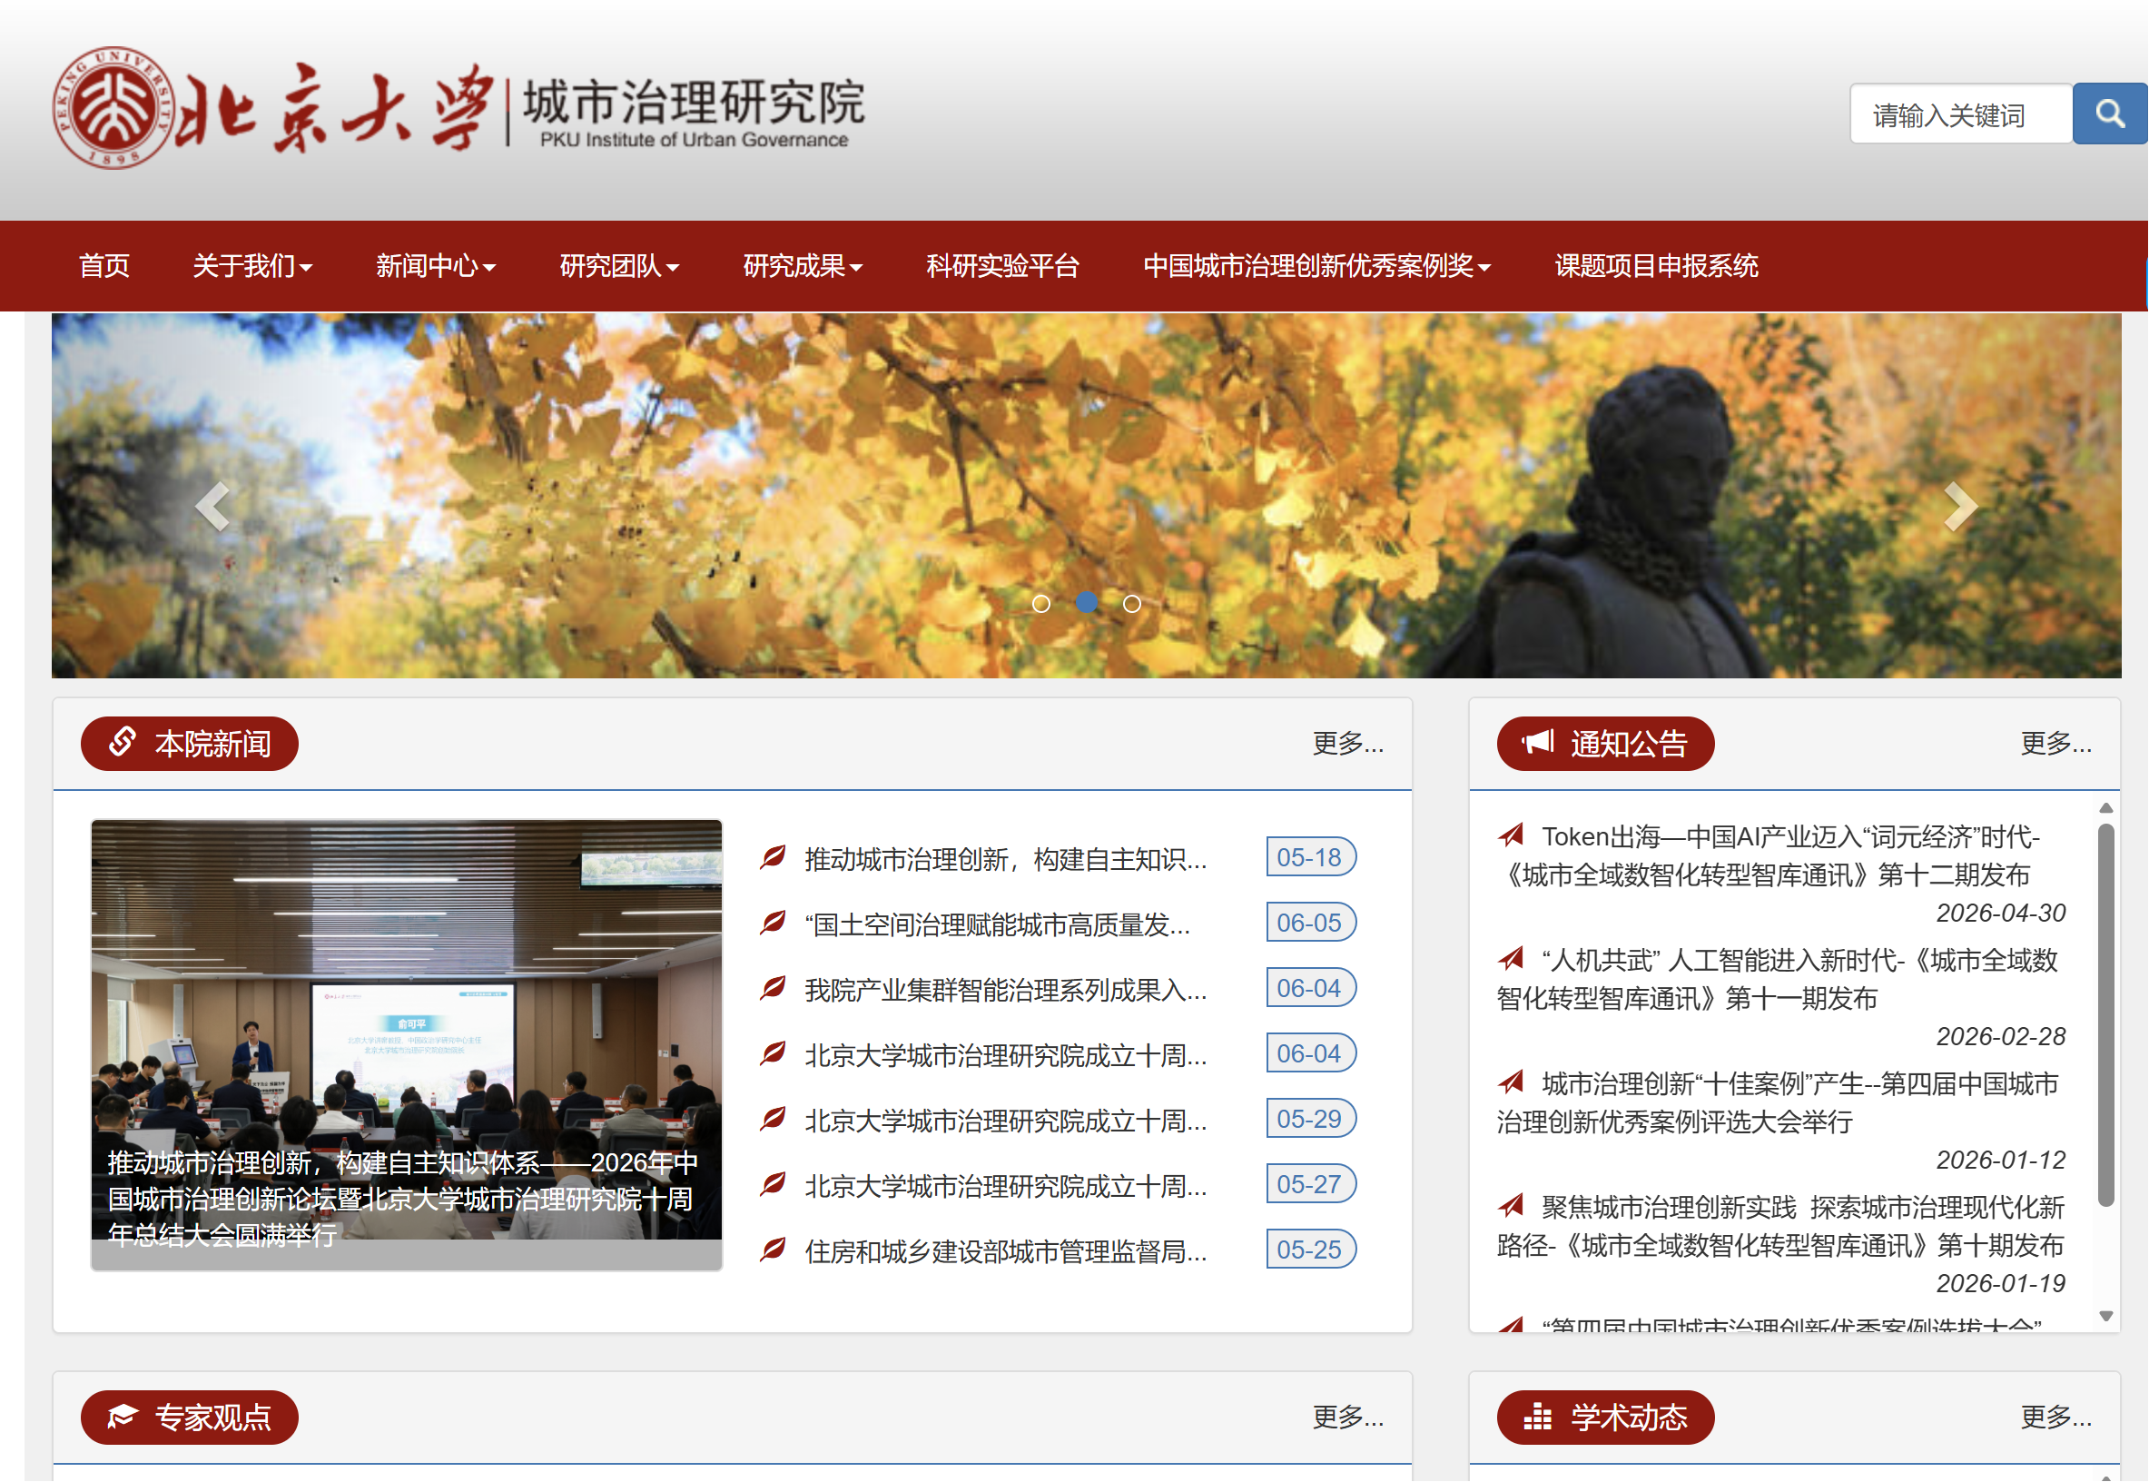Select the second filled carousel indicator dot
The height and width of the screenshot is (1482, 2149).
point(1087,602)
